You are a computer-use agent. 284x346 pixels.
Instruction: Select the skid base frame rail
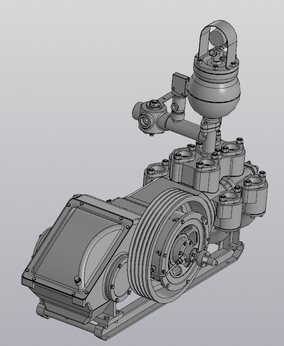tap(177, 293)
